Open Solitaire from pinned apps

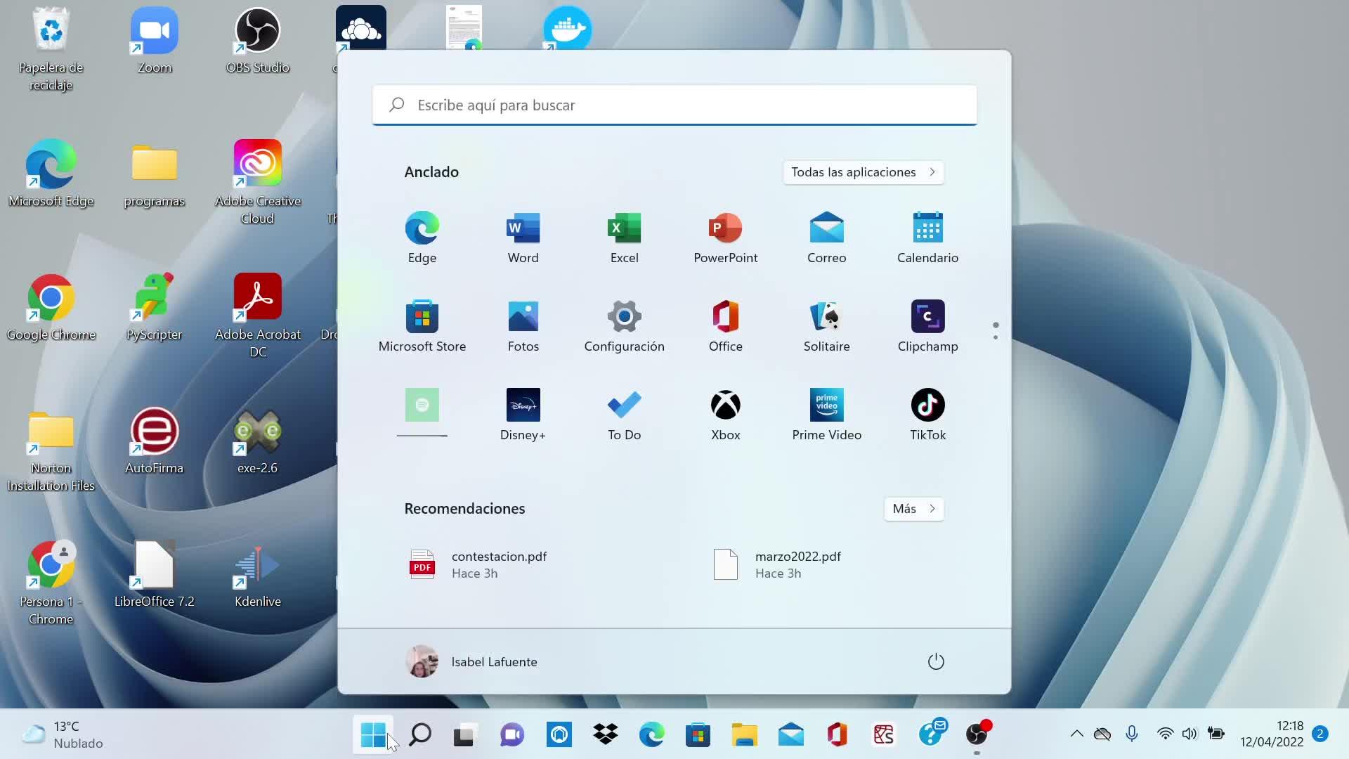[826, 326]
